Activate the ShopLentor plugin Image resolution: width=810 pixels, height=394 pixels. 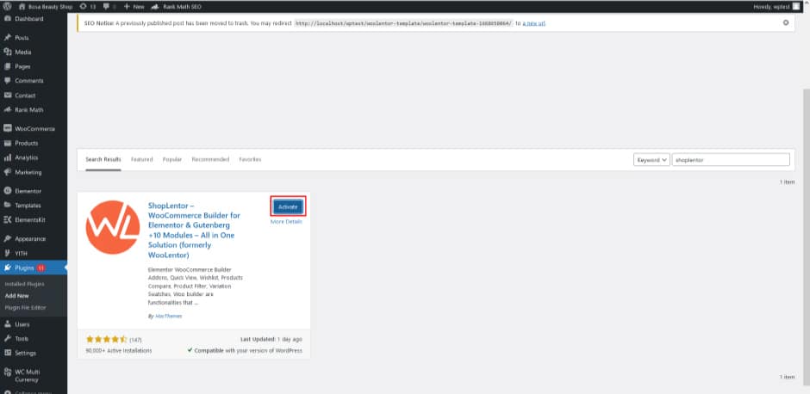coord(288,206)
